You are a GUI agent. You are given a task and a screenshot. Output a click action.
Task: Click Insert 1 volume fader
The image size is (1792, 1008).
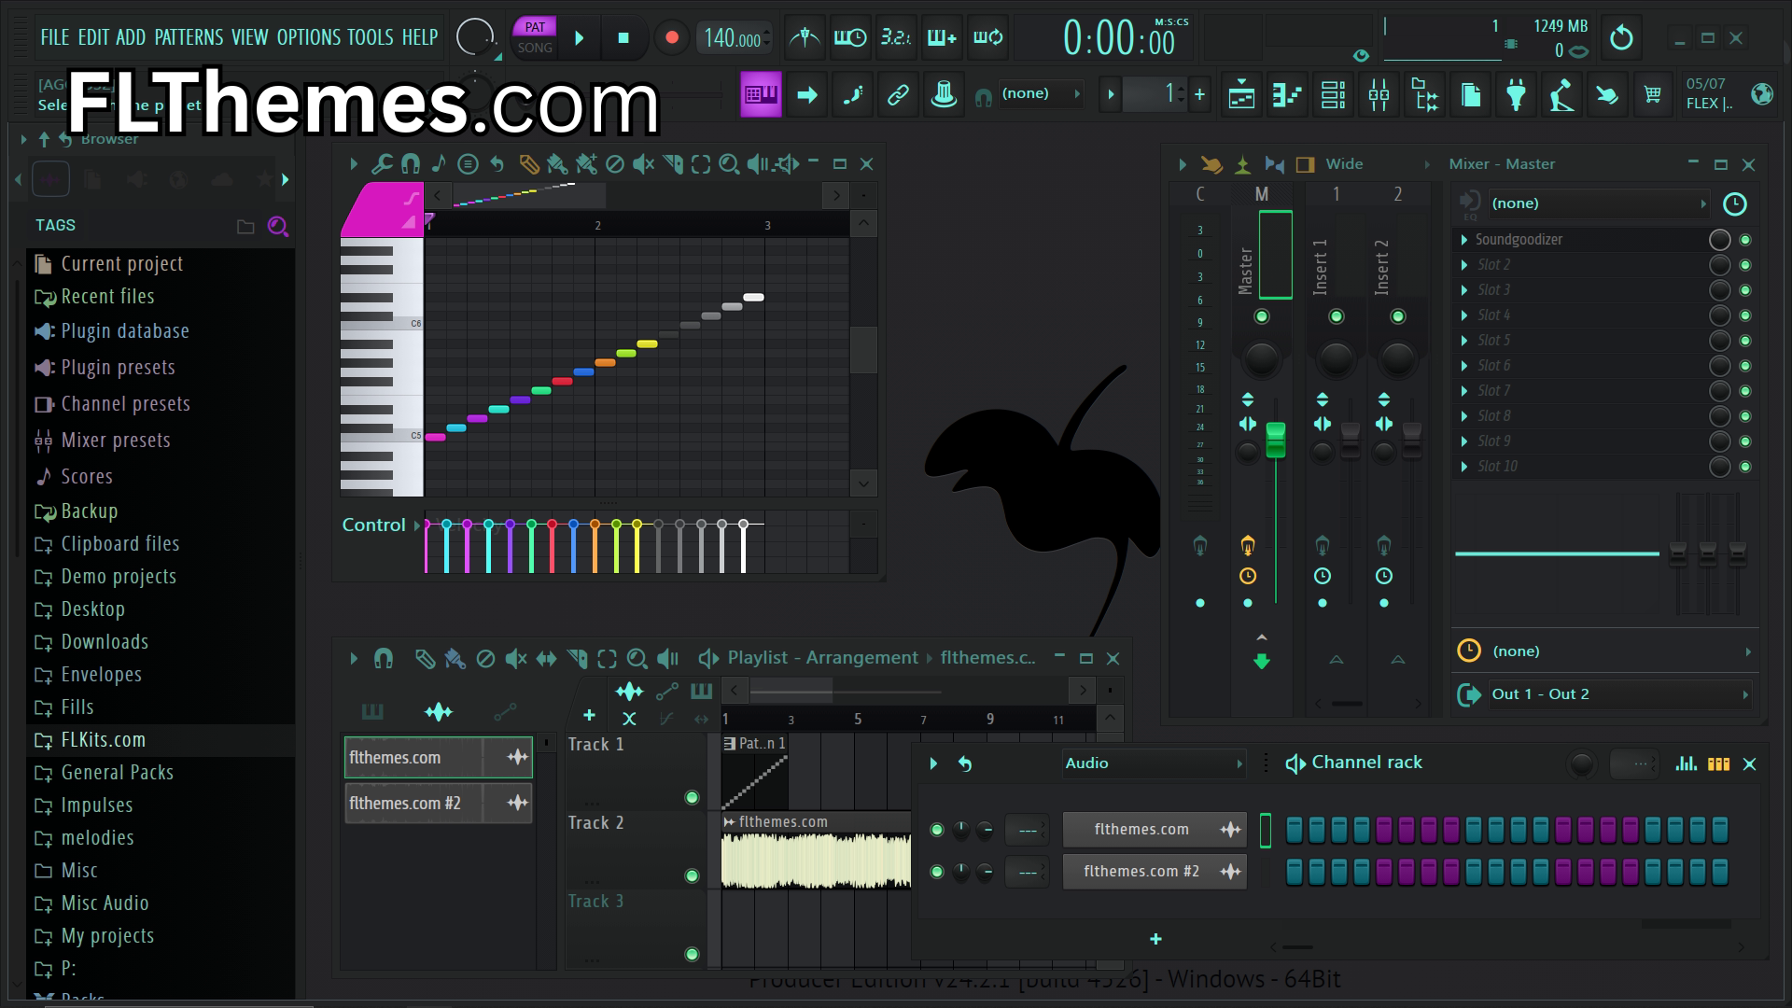coord(1350,441)
